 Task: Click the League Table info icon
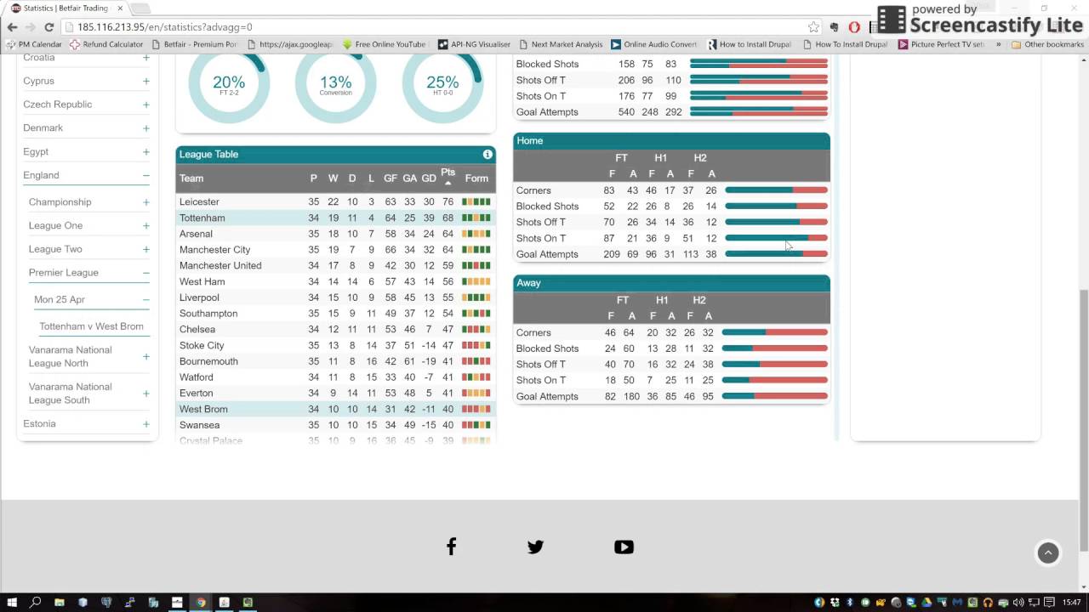click(487, 154)
